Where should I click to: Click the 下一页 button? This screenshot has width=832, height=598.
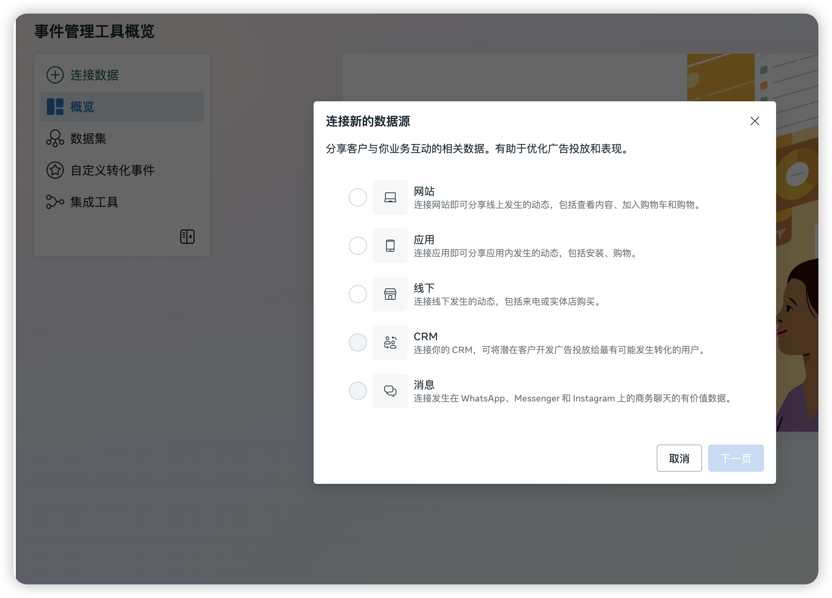coord(736,458)
